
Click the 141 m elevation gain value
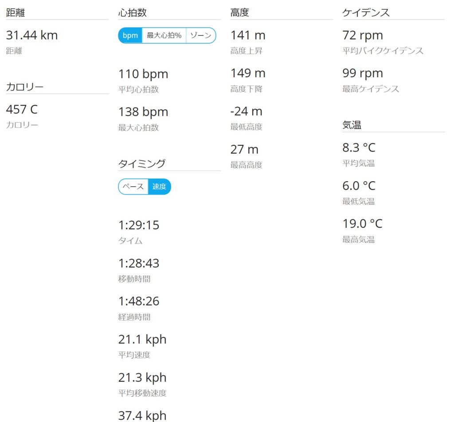tap(248, 35)
